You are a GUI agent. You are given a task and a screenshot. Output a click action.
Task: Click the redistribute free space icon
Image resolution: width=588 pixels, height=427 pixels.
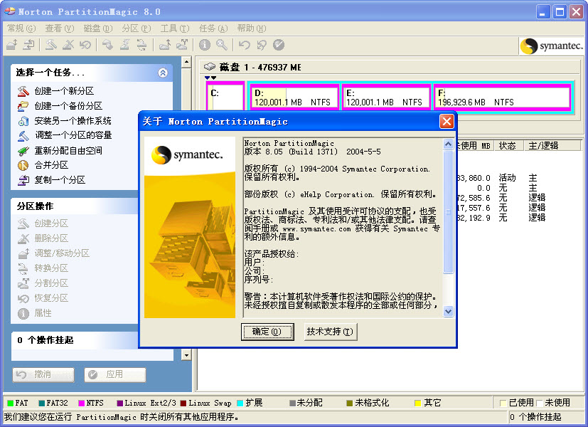23,150
